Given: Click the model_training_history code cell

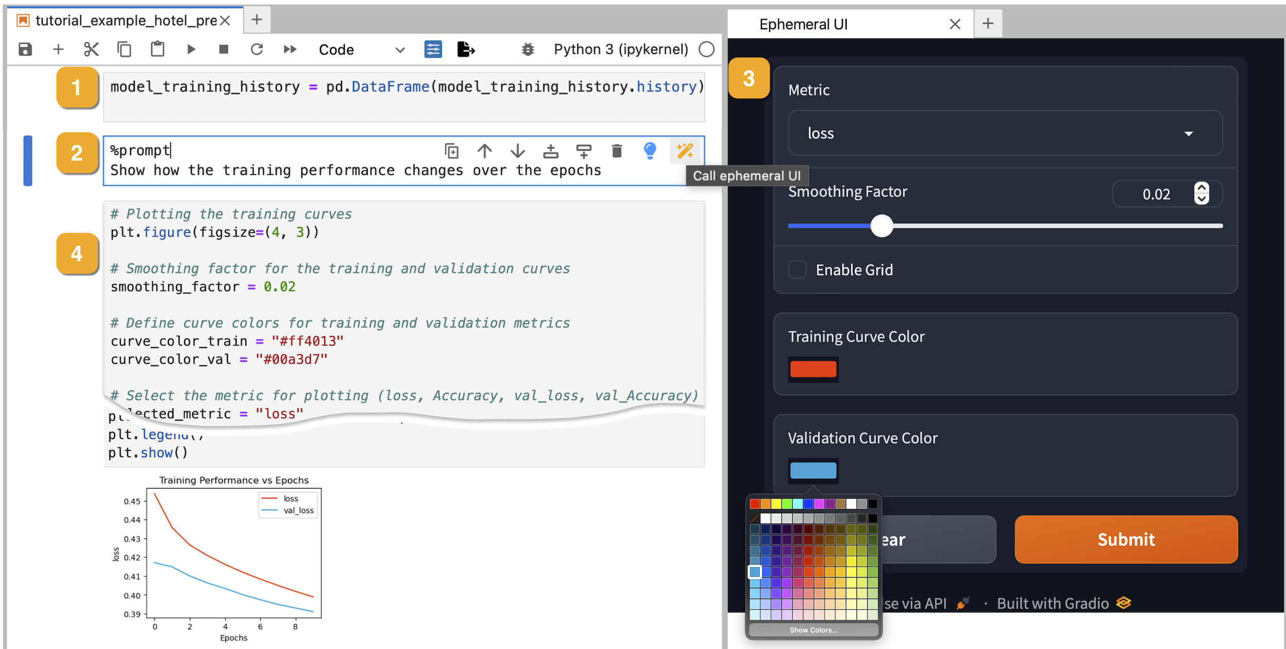Looking at the screenshot, I should (404, 97).
